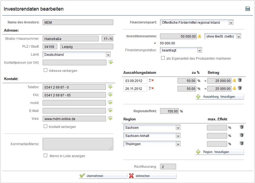Click the max. Effekt field for Thüringen
This screenshot has width=255, height=183.
tap(217, 144)
